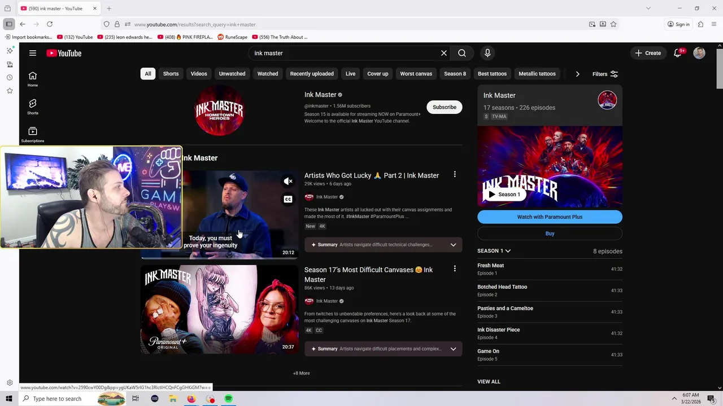Open the browser application menu
Screen dimensions: 723x406
[715, 24]
